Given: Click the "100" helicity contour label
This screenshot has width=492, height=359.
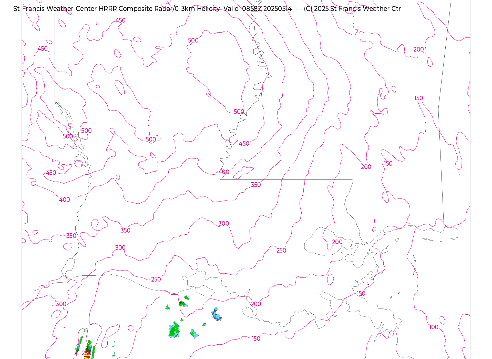Looking at the screenshot, I should (434, 327).
